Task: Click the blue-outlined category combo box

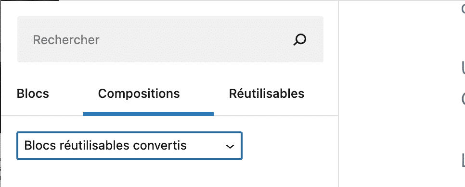Action: [129, 146]
